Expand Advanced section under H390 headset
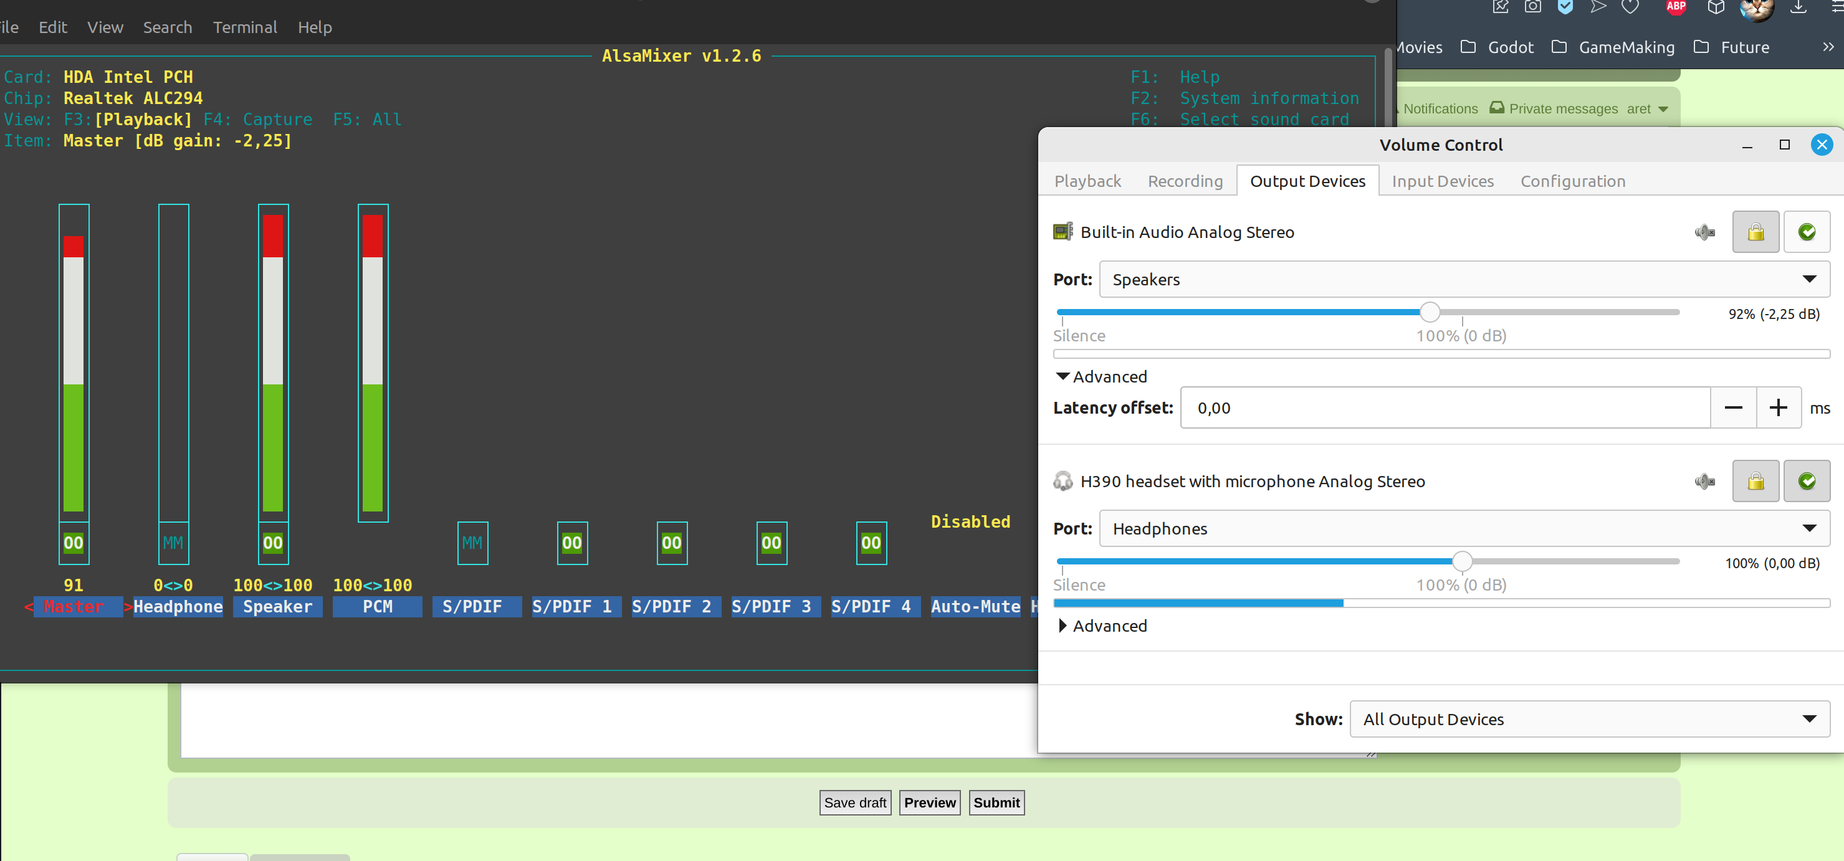 point(1102,626)
